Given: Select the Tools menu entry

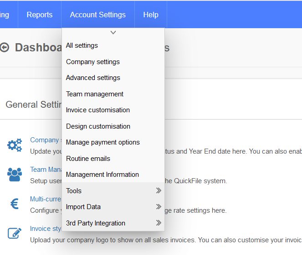Looking at the screenshot, I should point(113,190).
